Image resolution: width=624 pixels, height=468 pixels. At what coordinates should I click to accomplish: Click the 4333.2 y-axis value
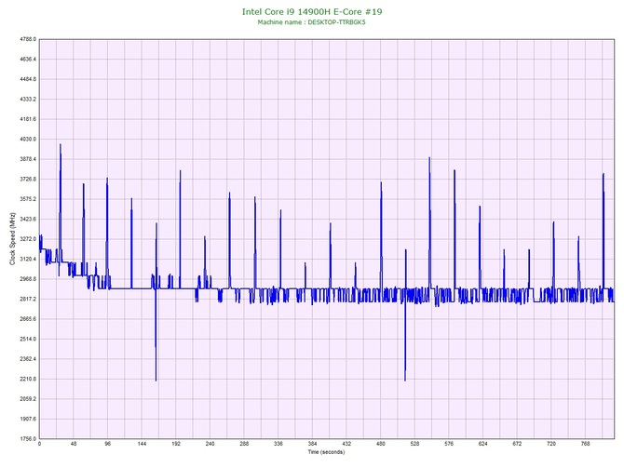pos(28,99)
